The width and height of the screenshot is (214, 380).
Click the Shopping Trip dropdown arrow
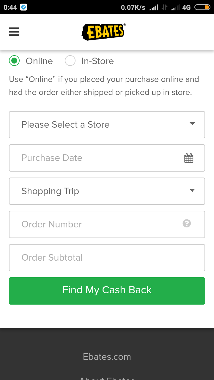click(x=192, y=190)
